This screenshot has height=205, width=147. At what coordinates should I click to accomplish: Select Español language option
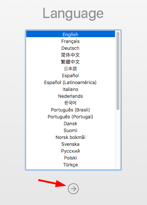(x=70, y=75)
